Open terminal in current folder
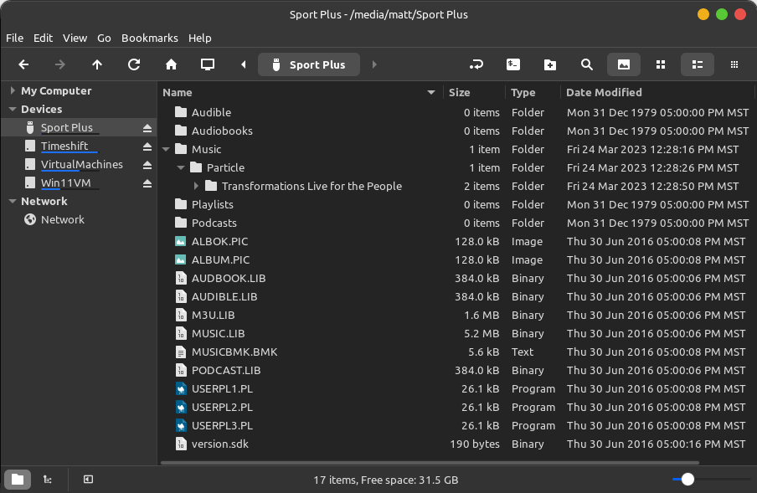Viewport: 757px width, 493px height. [513, 64]
